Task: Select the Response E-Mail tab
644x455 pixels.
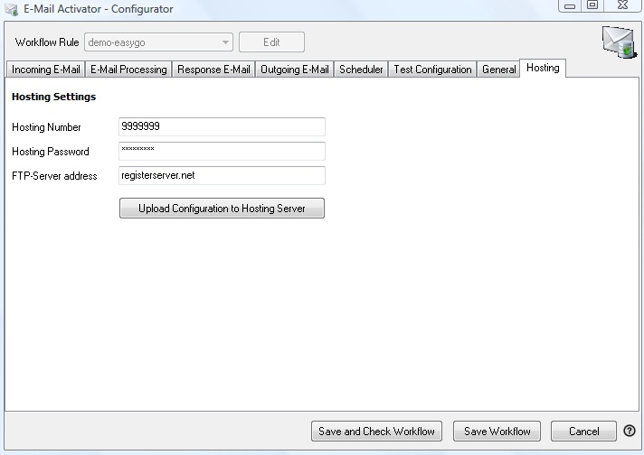Action: pyautogui.click(x=213, y=70)
